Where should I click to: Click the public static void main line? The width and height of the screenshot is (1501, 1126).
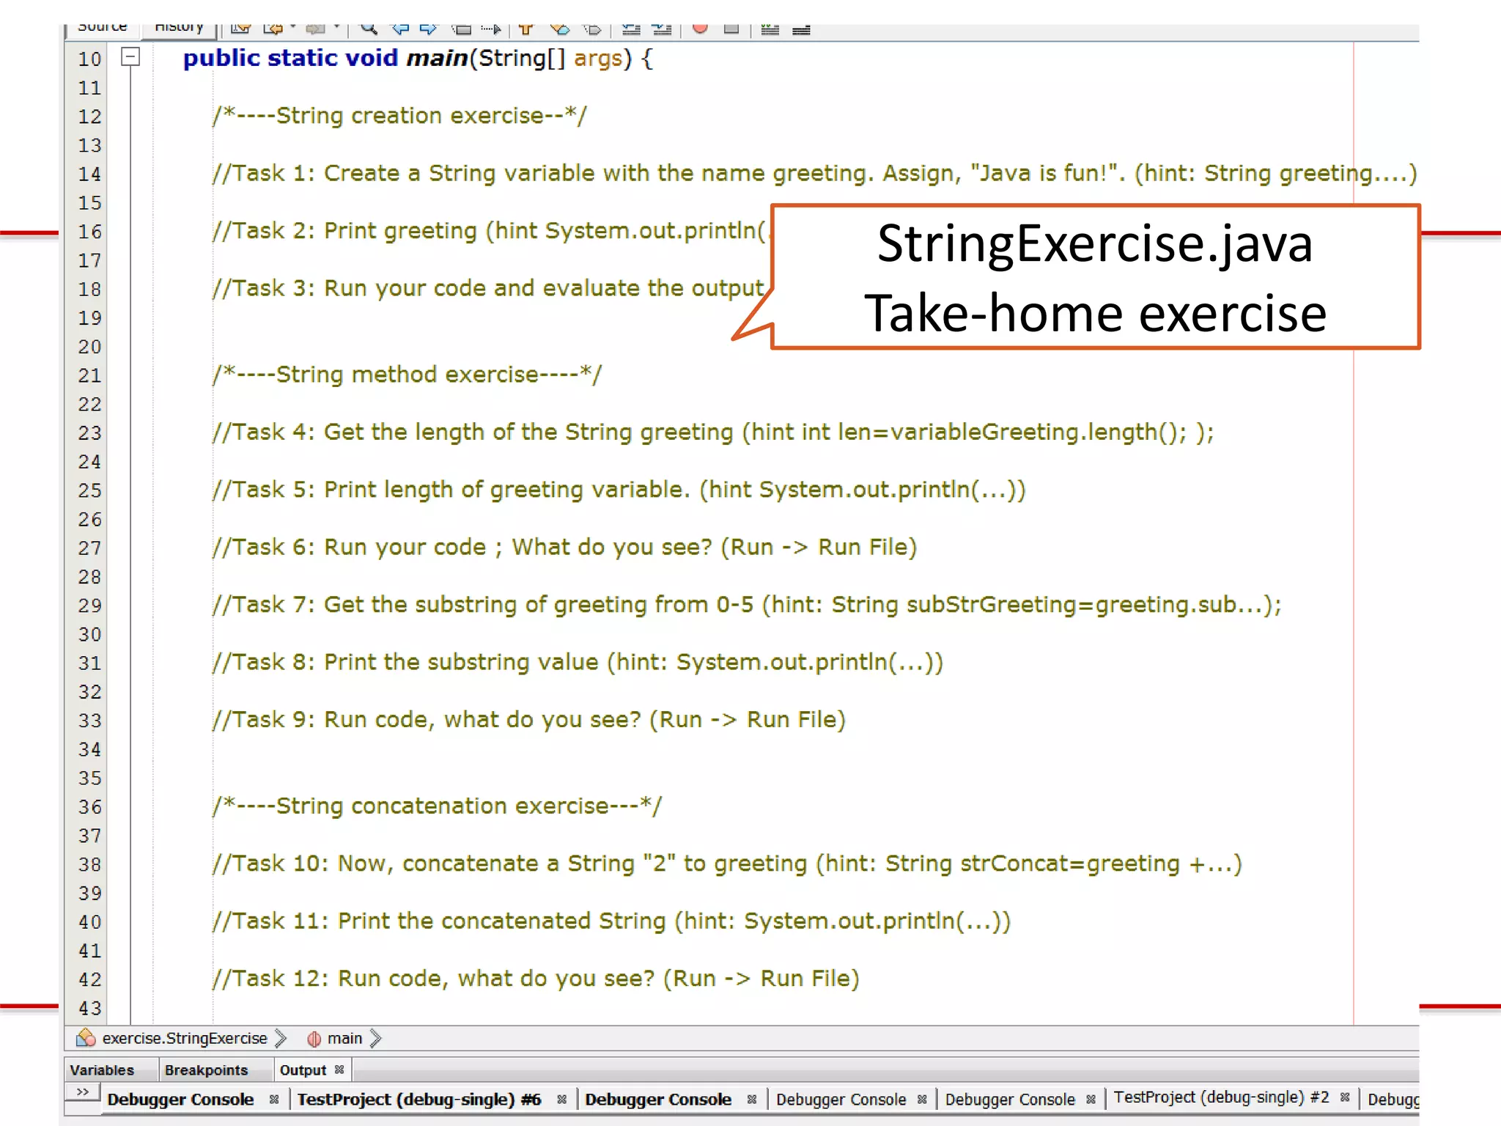[x=418, y=58]
